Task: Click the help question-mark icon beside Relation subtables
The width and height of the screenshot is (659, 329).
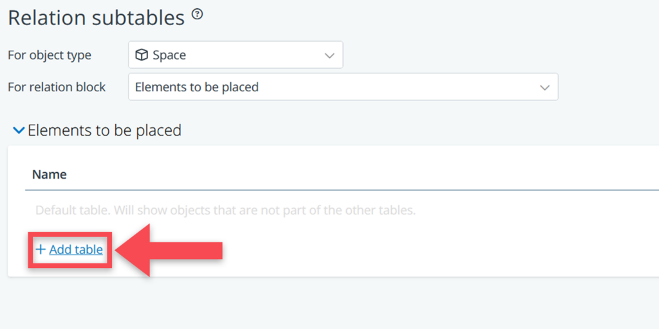Action: pyautogui.click(x=198, y=14)
